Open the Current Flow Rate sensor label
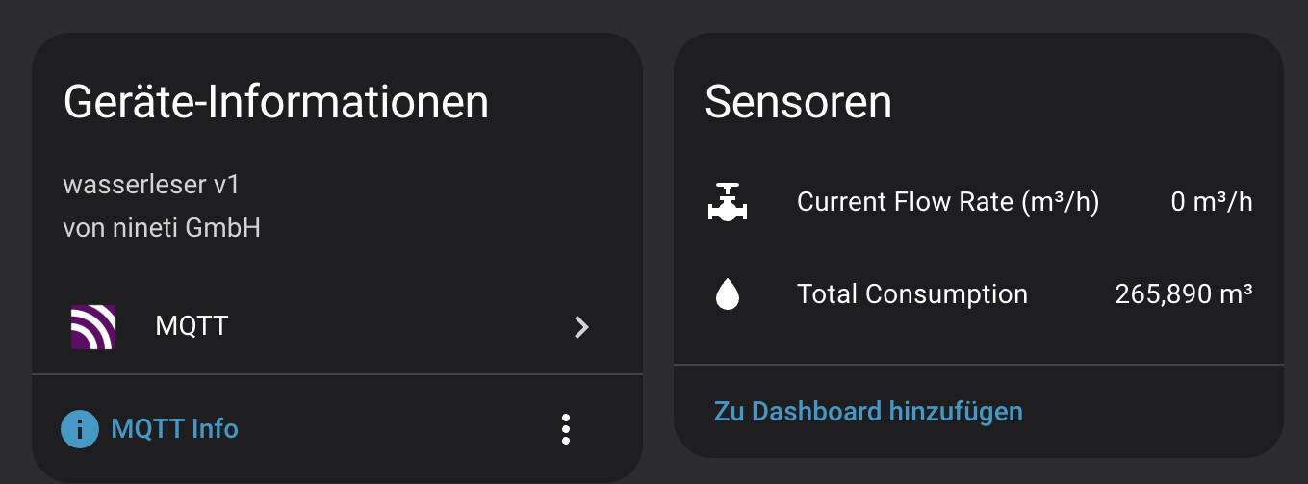The image size is (1308, 484). point(947,202)
